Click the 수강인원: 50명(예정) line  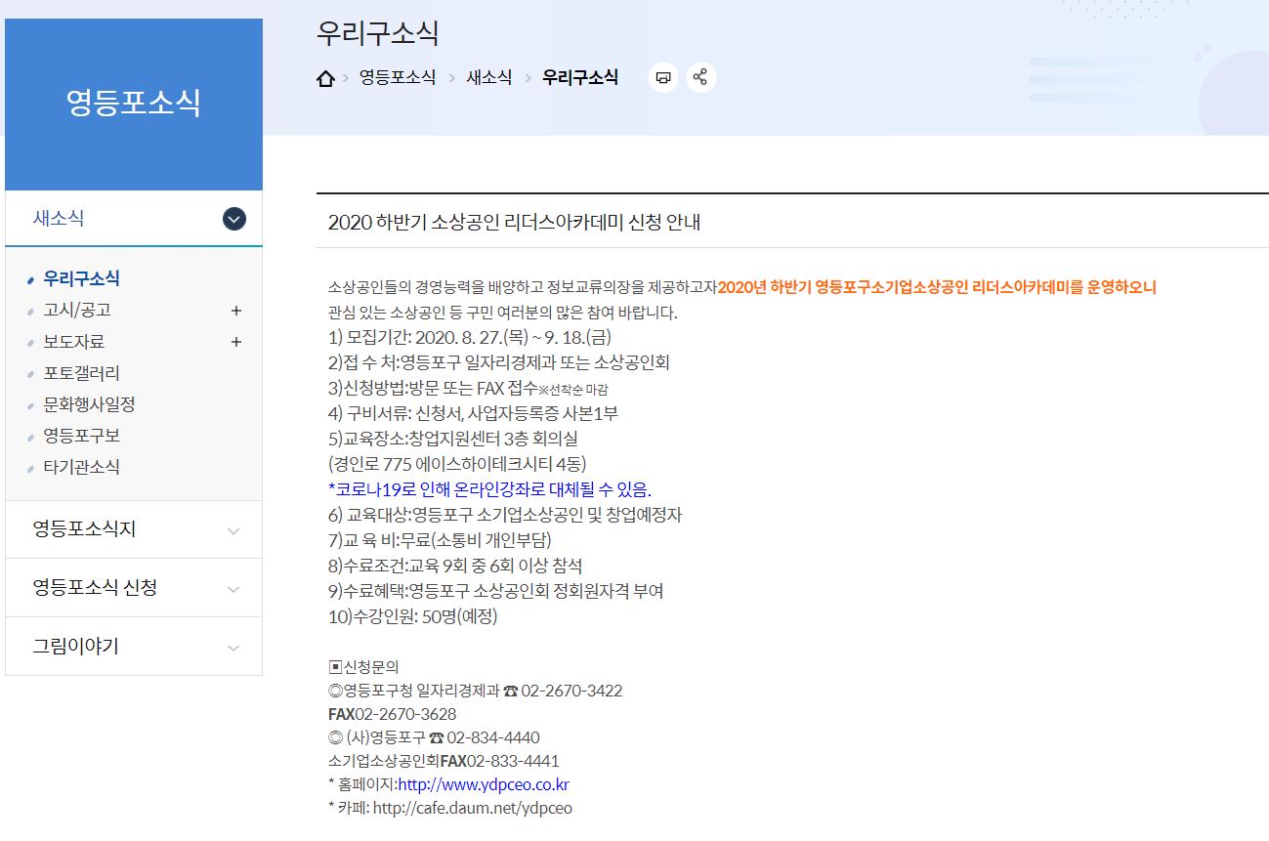click(x=413, y=616)
